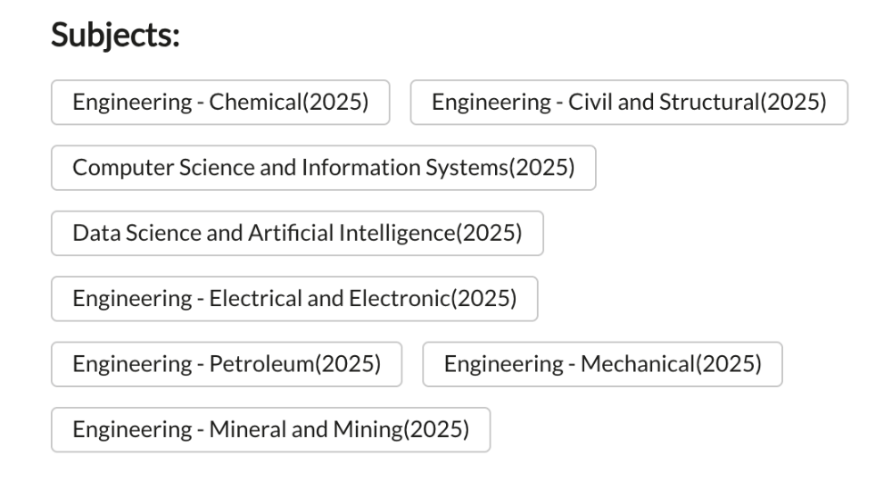Click Engineering - Mineral and Mining(2025) tag
Viewport: 892px width, 497px height.
(270, 429)
